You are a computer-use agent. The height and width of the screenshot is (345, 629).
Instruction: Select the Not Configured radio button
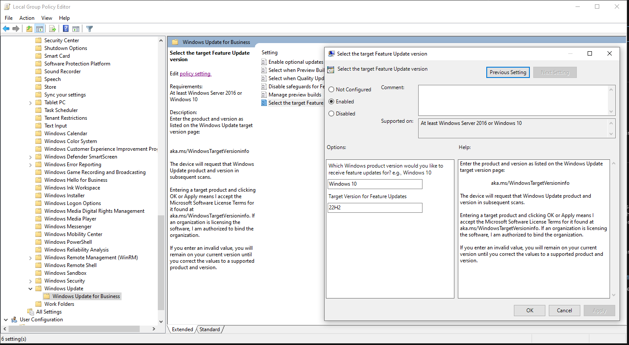(331, 90)
